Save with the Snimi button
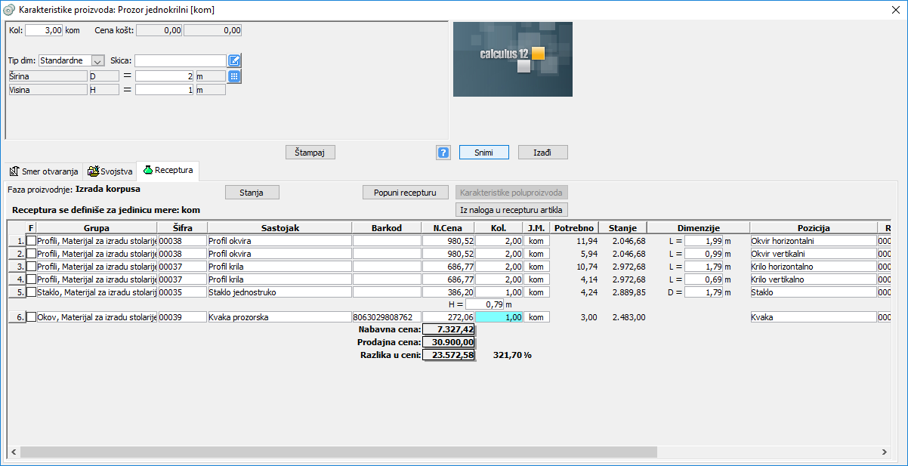Screen dimensions: 908x466 483,153
